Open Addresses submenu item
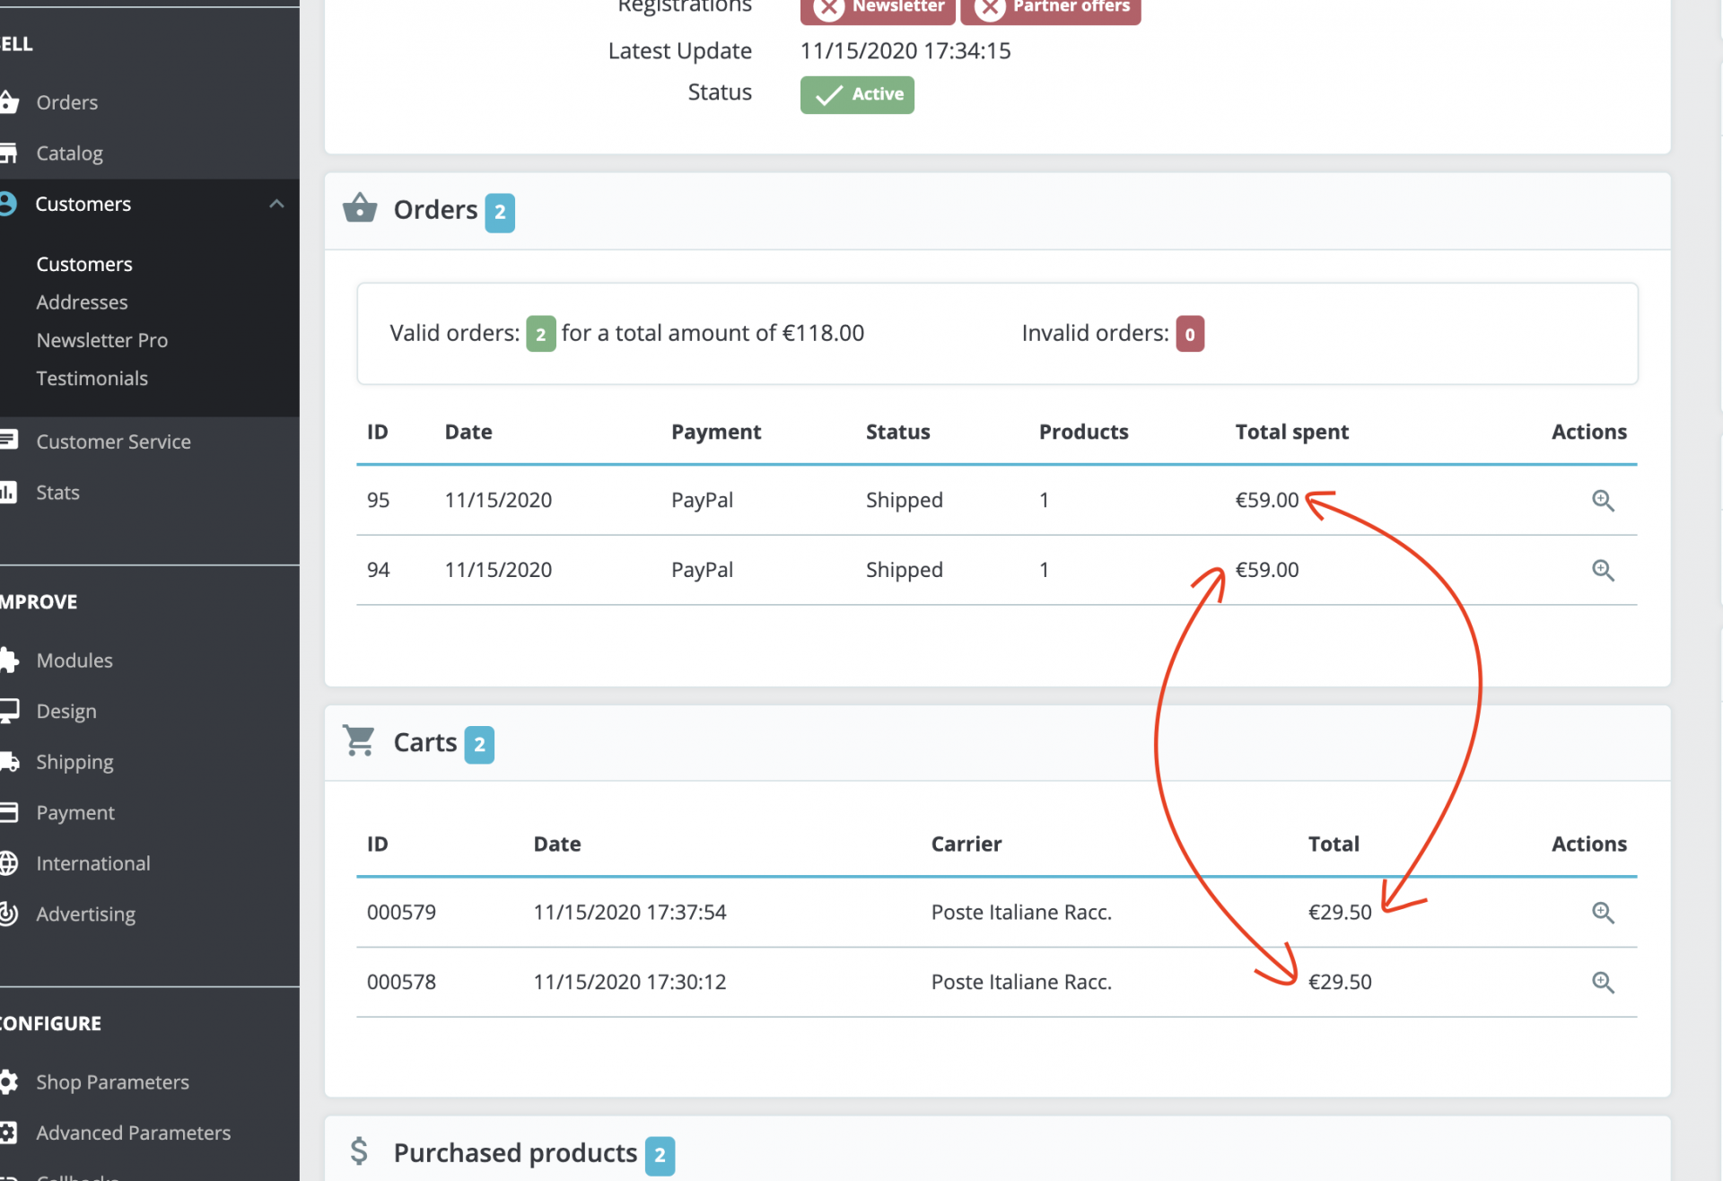The height and width of the screenshot is (1181, 1723). 82,302
